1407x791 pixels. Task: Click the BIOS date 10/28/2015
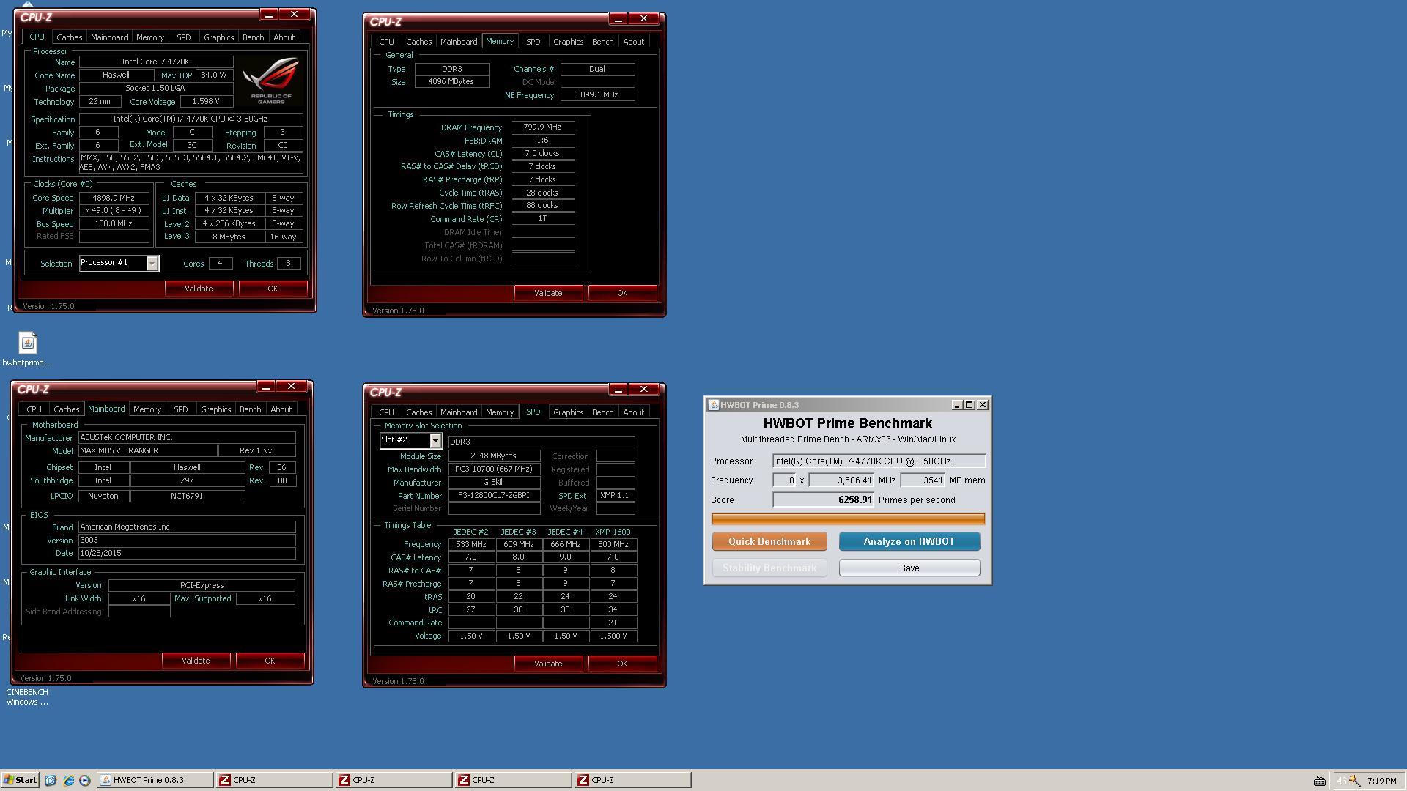pos(187,554)
